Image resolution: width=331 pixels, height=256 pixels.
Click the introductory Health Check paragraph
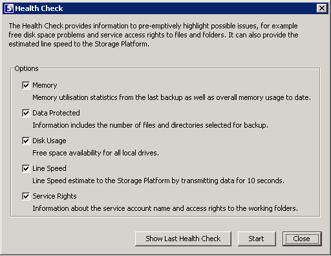(153, 35)
